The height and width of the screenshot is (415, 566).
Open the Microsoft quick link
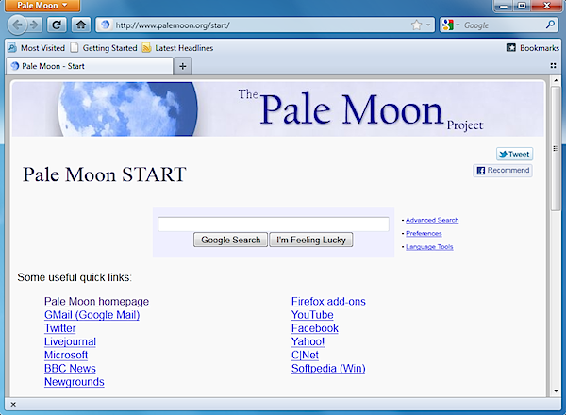66,355
